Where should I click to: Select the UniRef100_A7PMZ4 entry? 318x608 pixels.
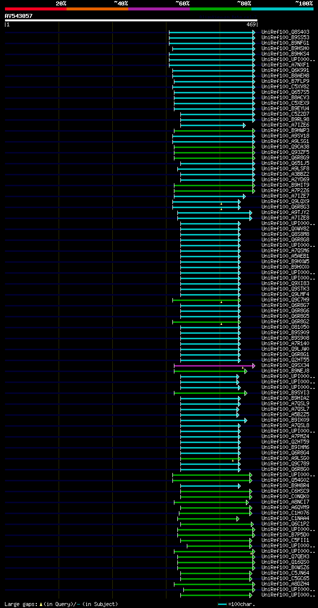click(285, 436)
